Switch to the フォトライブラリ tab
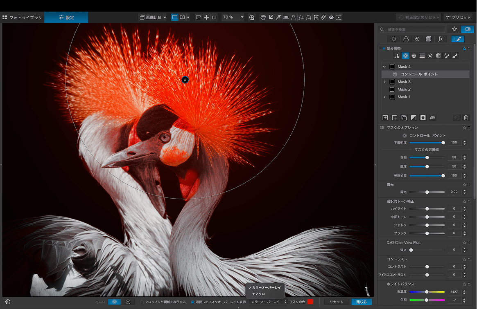The image size is (477, 309). pyautogui.click(x=22, y=18)
